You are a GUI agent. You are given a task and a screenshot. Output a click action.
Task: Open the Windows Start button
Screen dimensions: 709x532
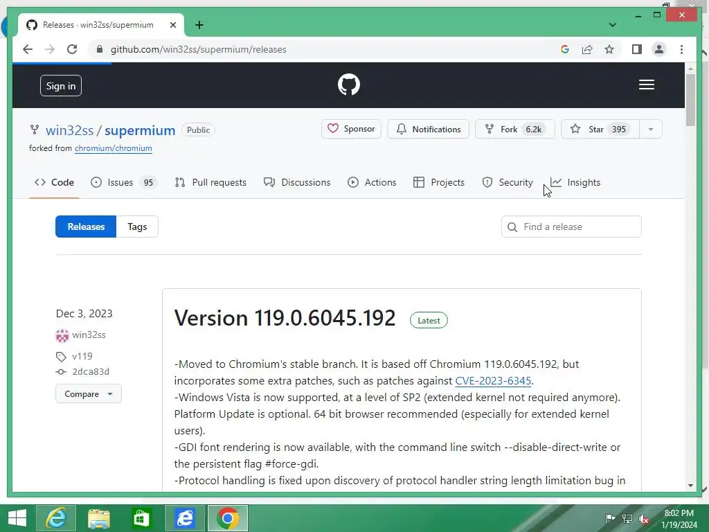(17, 518)
